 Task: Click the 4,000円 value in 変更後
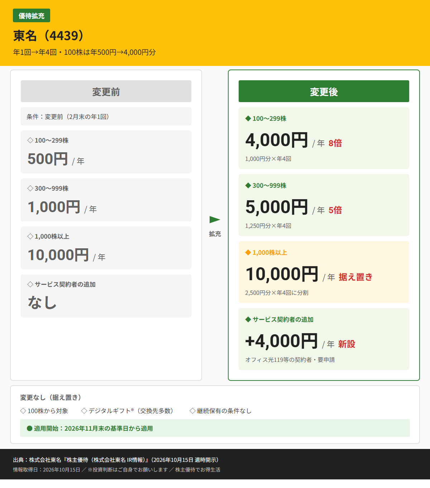point(277,140)
